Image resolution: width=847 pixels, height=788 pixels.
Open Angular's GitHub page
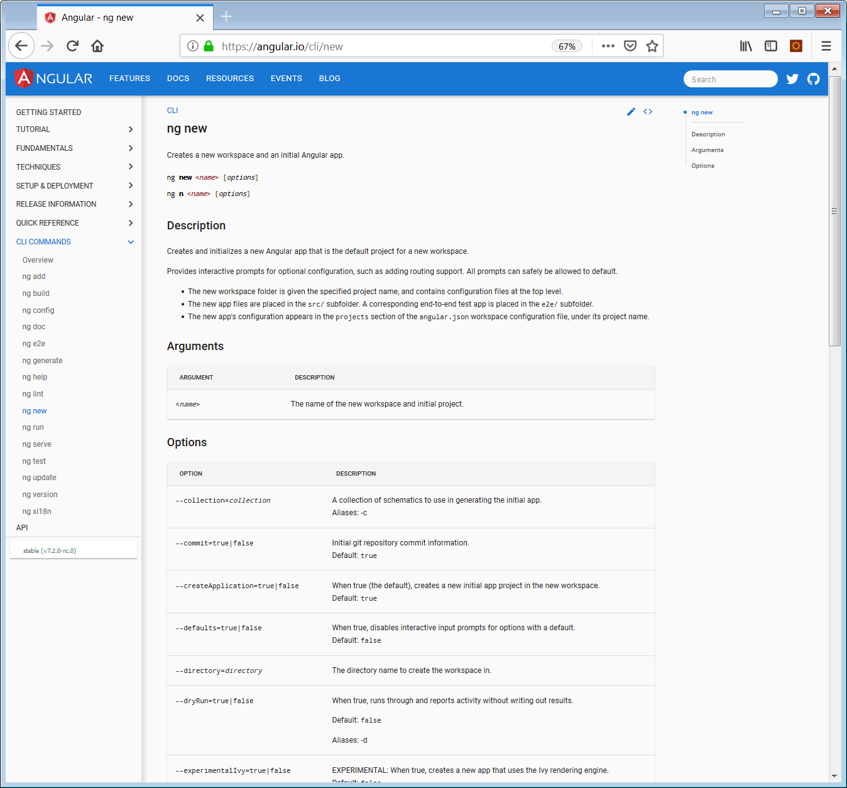(x=813, y=79)
